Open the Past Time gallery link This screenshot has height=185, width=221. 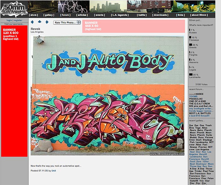coord(208,171)
